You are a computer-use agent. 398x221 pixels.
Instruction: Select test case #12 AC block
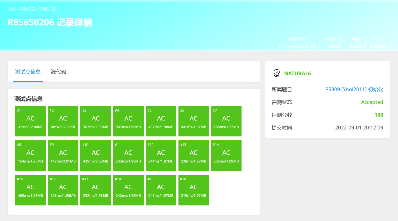click(161, 155)
